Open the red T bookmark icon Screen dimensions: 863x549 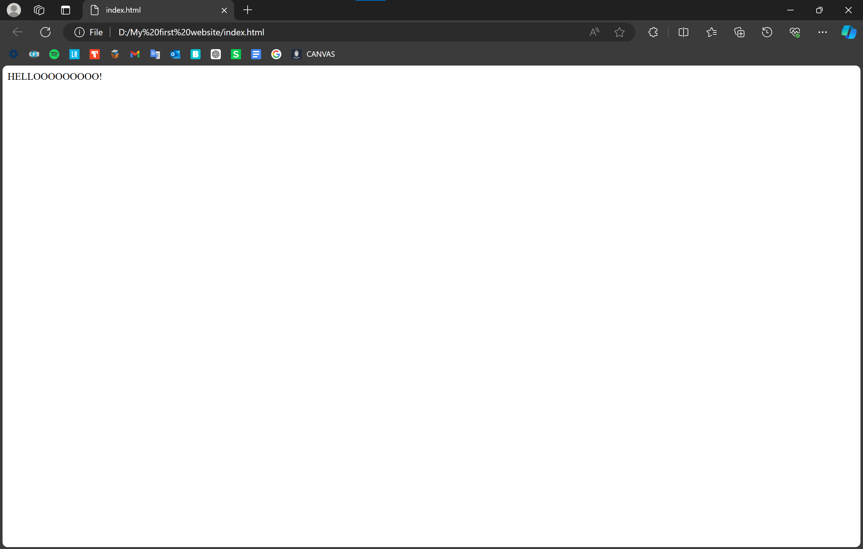(94, 54)
